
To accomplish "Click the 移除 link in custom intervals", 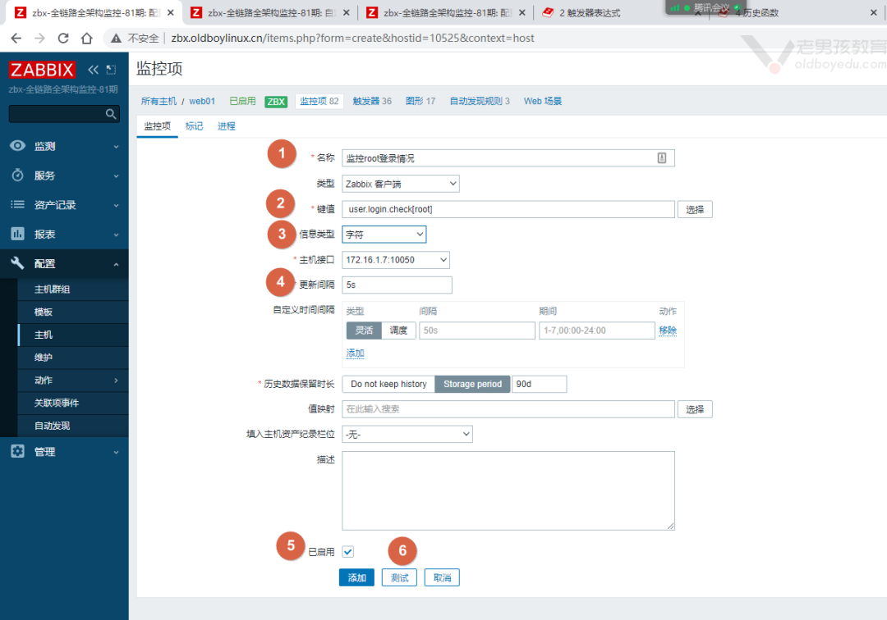I will 668,331.
